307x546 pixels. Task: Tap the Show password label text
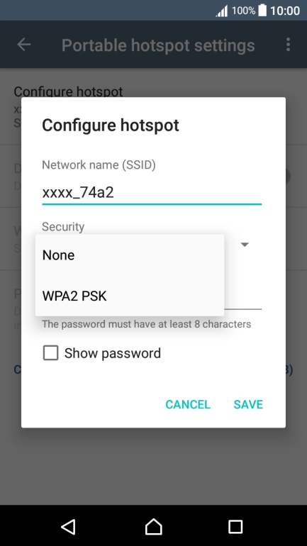[x=113, y=353]
